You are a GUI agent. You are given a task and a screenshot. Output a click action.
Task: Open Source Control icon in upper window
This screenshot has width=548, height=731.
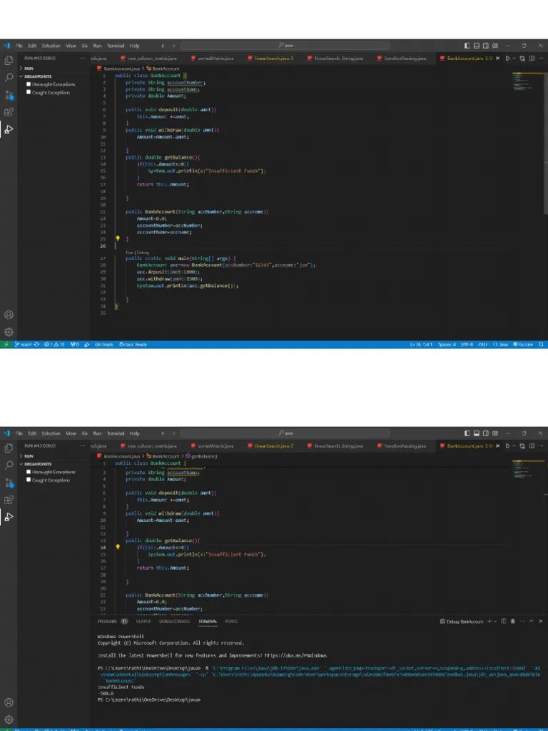(9, 95)
